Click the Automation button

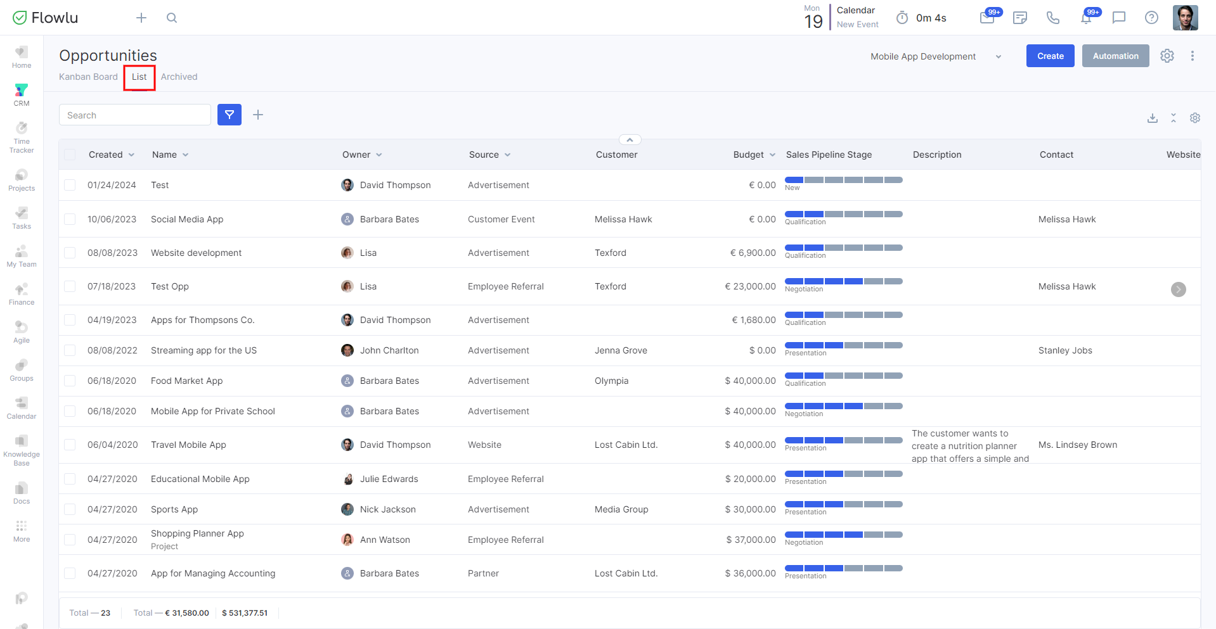tap(1115, 56)
